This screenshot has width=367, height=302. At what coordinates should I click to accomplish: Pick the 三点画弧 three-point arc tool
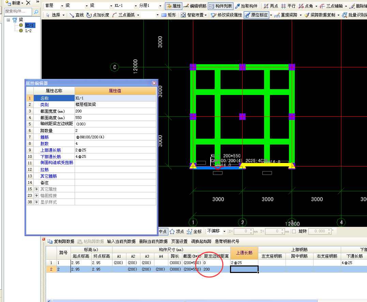coord(124,15)
